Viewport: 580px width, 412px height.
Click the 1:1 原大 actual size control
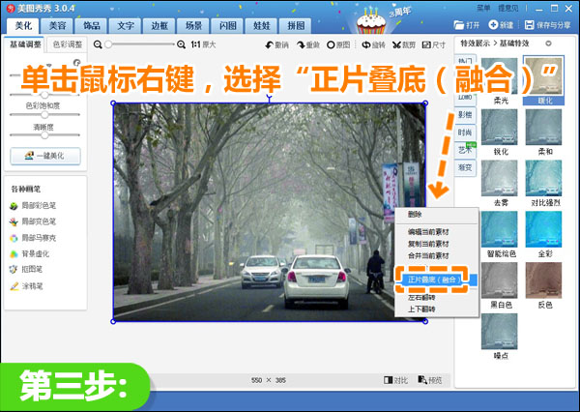point(203,44)
